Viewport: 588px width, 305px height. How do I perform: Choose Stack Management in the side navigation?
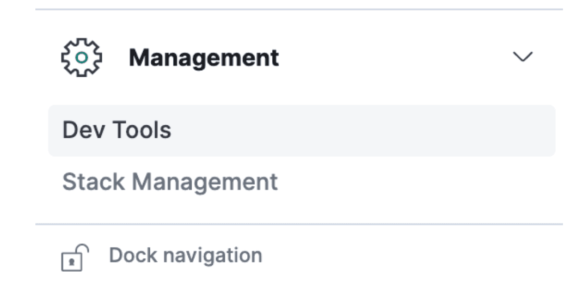[170, 182]
